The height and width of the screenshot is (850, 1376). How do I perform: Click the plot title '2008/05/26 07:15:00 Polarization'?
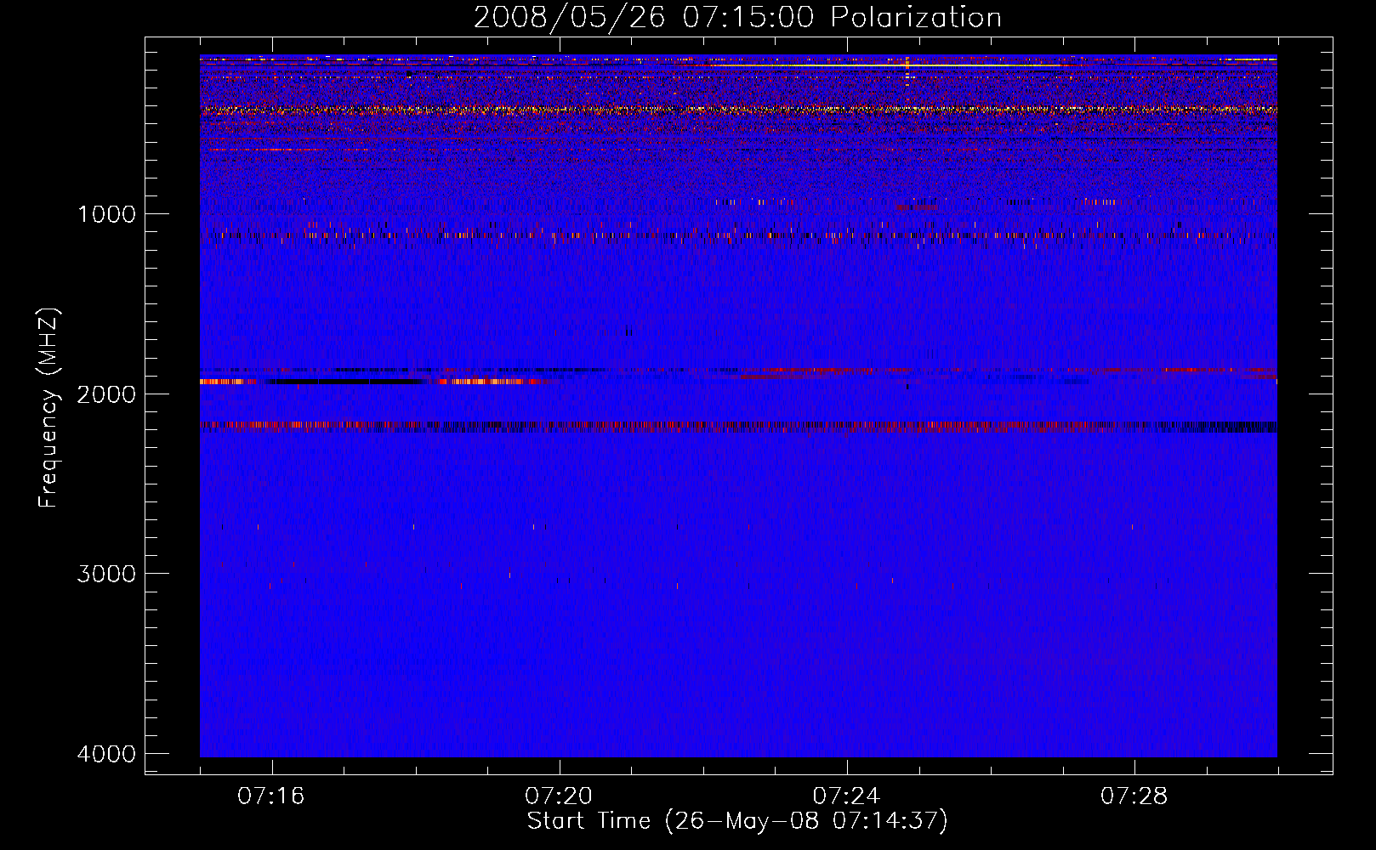click(737, 17)
